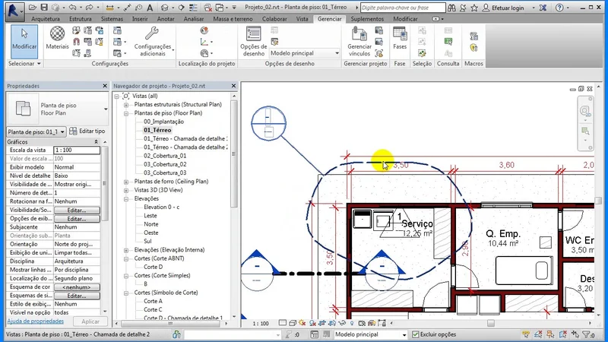Image resolution: width=608 pixels, height=342 pixels.
Task: Open the Modelo principal ribbon dropdown
Action: (x=304, y=53)
